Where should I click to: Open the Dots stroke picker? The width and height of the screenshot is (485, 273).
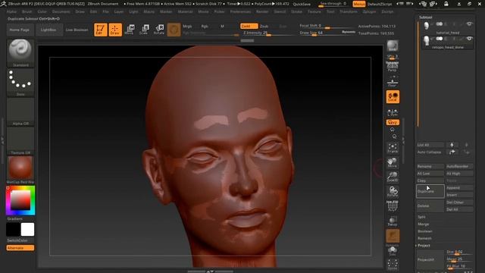click(x=20, y=83)
